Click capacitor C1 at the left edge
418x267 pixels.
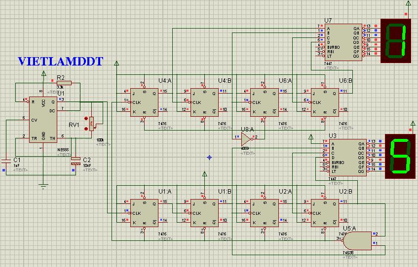pyautogui.click(x=6, y=161)
